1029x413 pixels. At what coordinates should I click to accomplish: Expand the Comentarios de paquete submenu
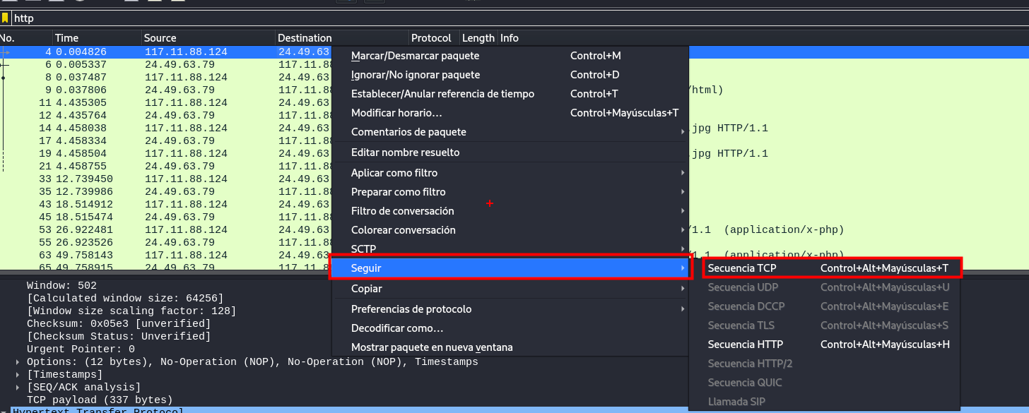[408, 132]
